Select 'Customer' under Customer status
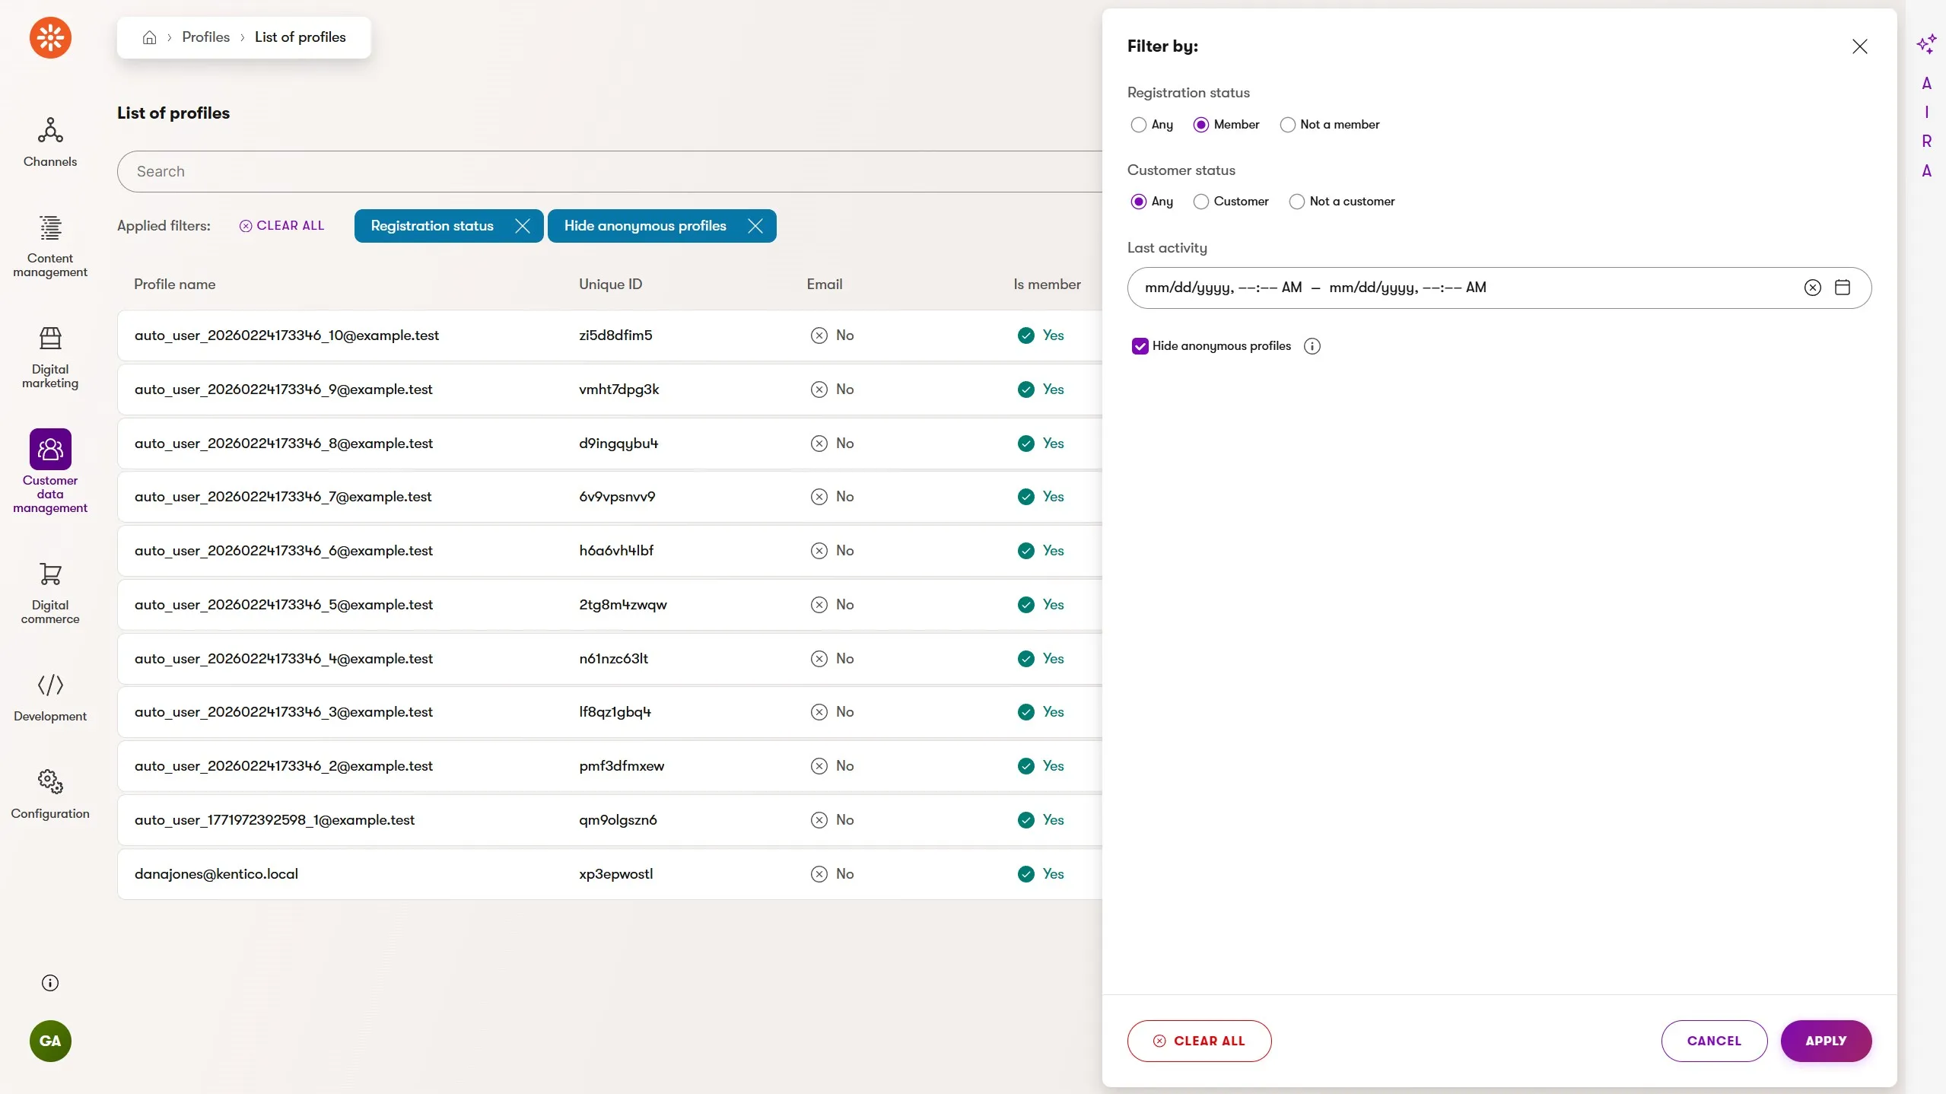This screenshot has height=1094, width=1946. pos(1200,202)
